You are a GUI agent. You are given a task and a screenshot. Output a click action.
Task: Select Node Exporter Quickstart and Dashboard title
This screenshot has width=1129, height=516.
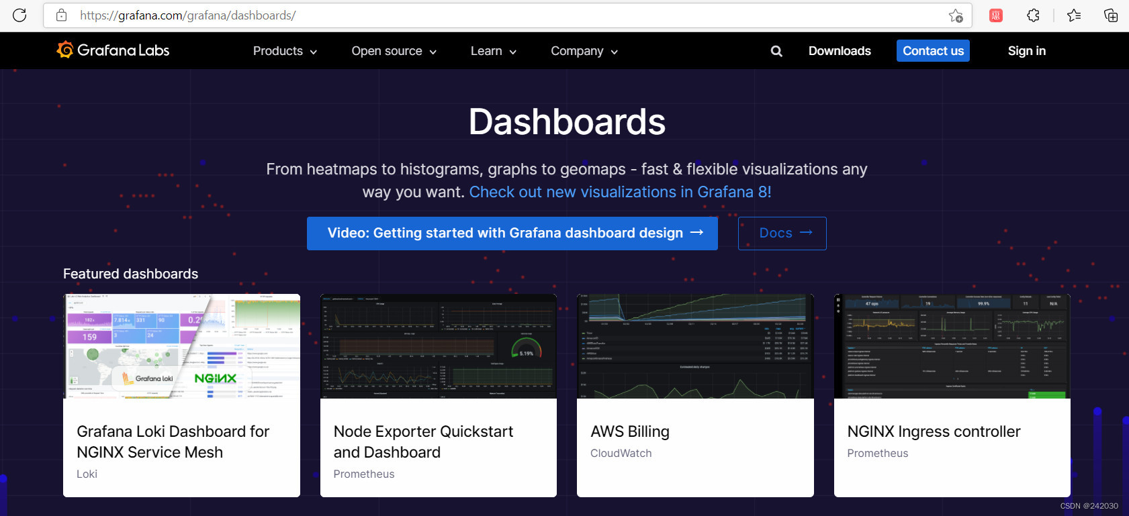[423, 442]
